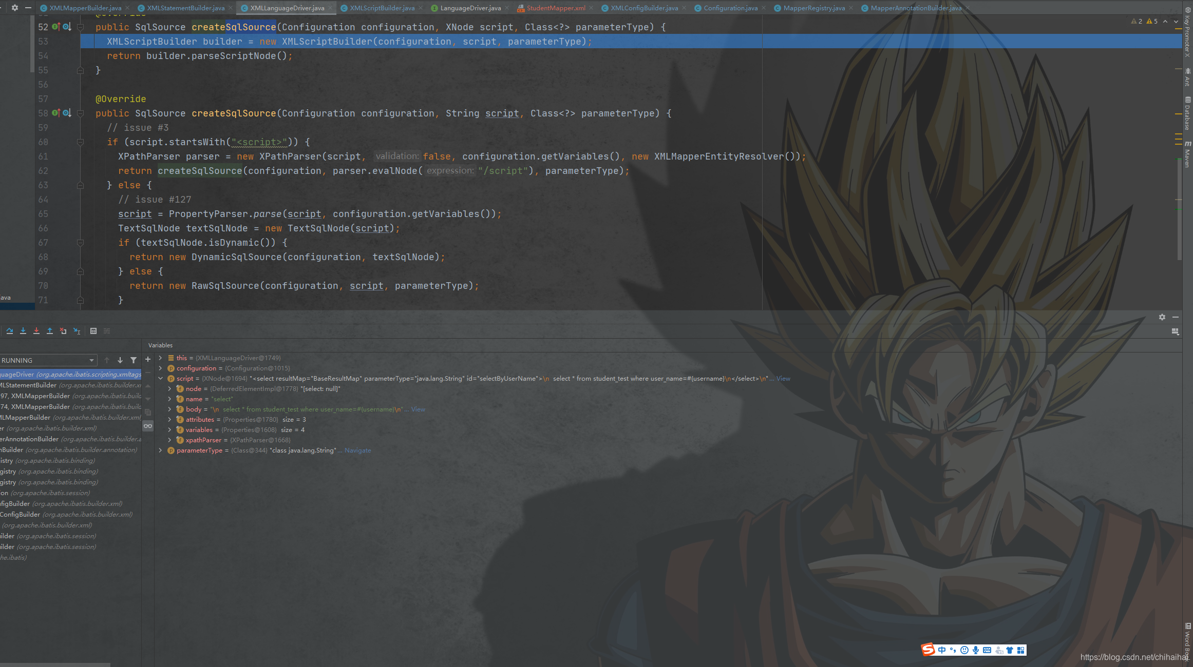This screenshot has height=667, width=1193.
Task: Open Key Promoter X tool window
Action: 1188,32
